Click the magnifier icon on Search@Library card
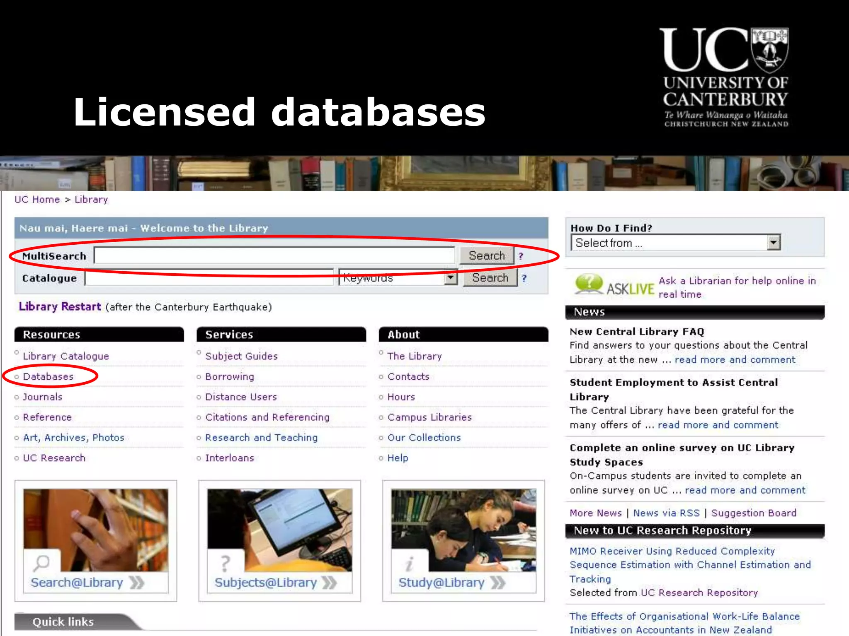This screenshot has width=849, height=636. [41, 563]
